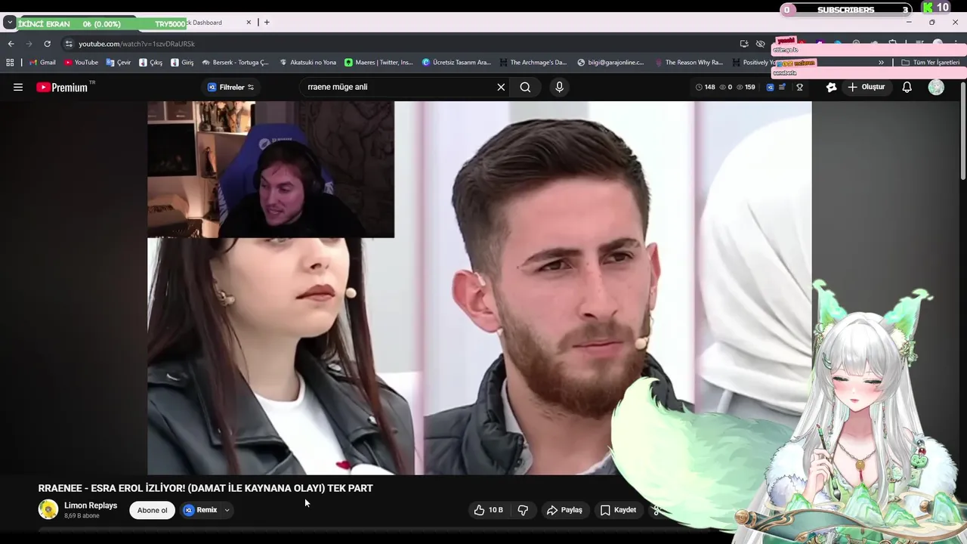Open the Tüm Yer İşaretleri folder
967x544 pixels.
tap(930, 63)
